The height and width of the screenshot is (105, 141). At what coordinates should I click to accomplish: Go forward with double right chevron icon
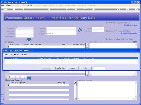pyautogui.click(x=76, y=9)
